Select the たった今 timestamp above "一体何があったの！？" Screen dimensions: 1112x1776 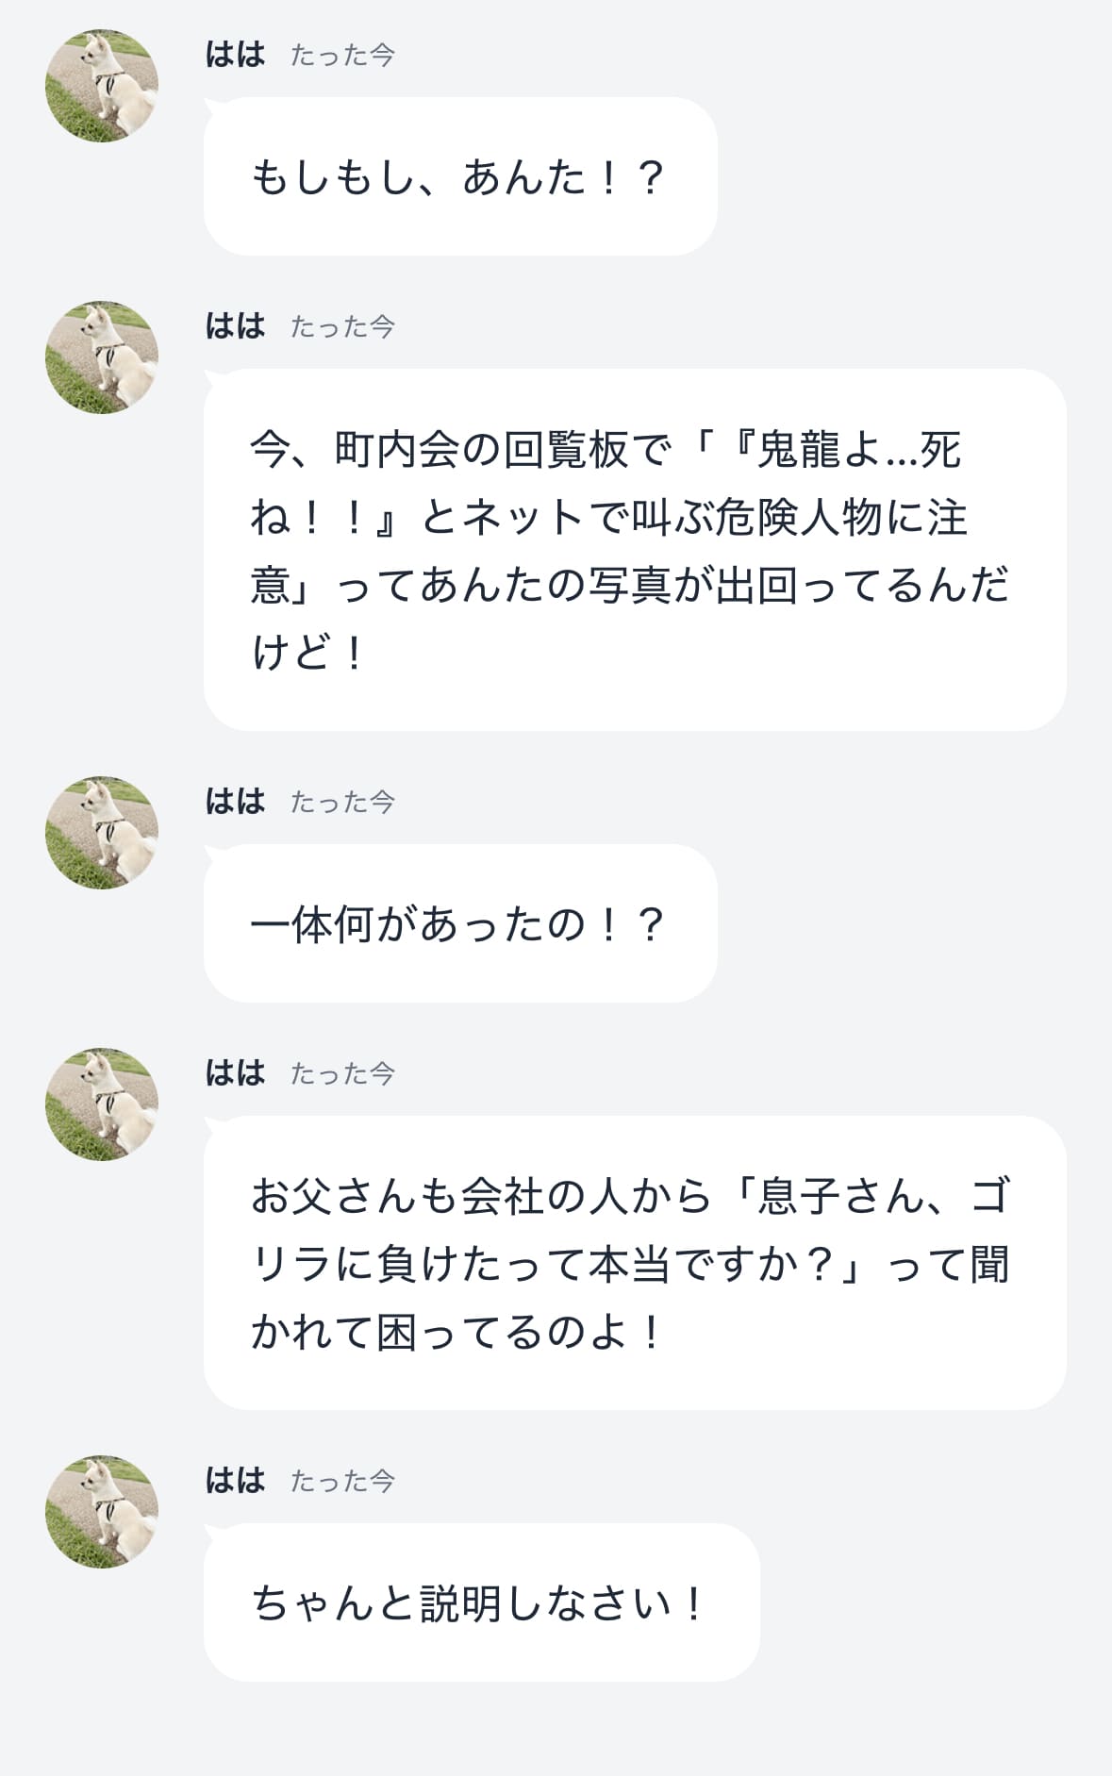342,803
